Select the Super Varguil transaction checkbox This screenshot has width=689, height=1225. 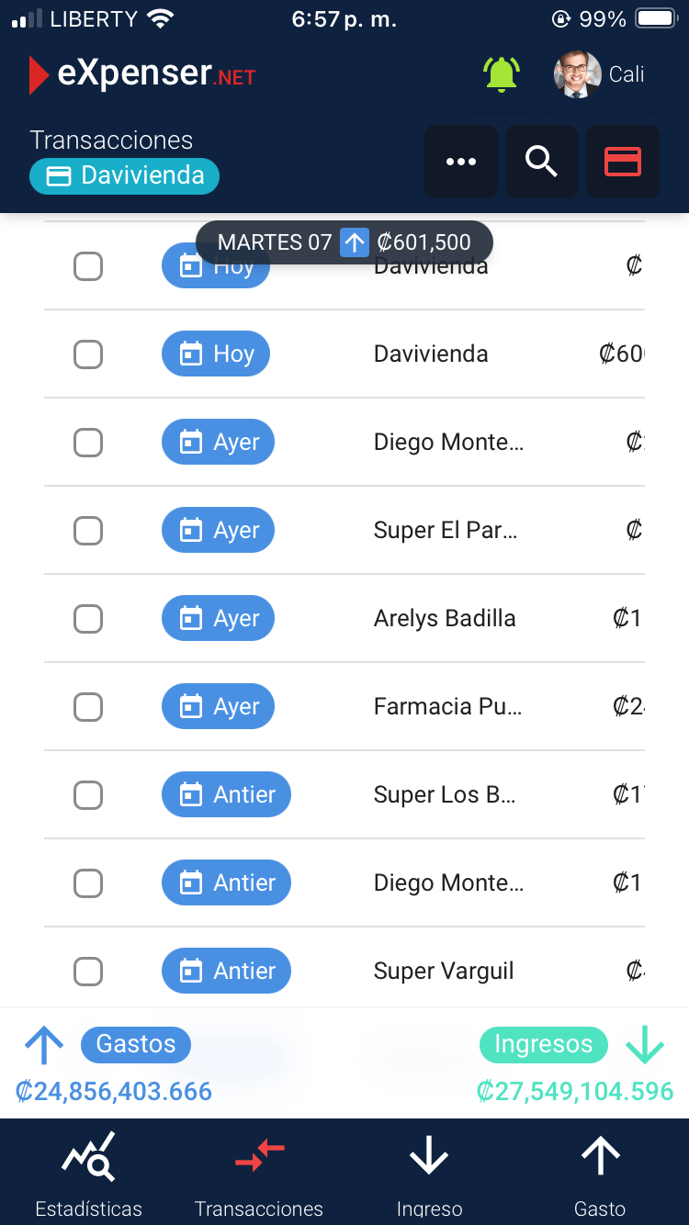click(88, 972)
